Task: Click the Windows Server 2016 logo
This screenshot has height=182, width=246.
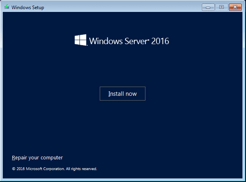Action: [x=122, y=40]
